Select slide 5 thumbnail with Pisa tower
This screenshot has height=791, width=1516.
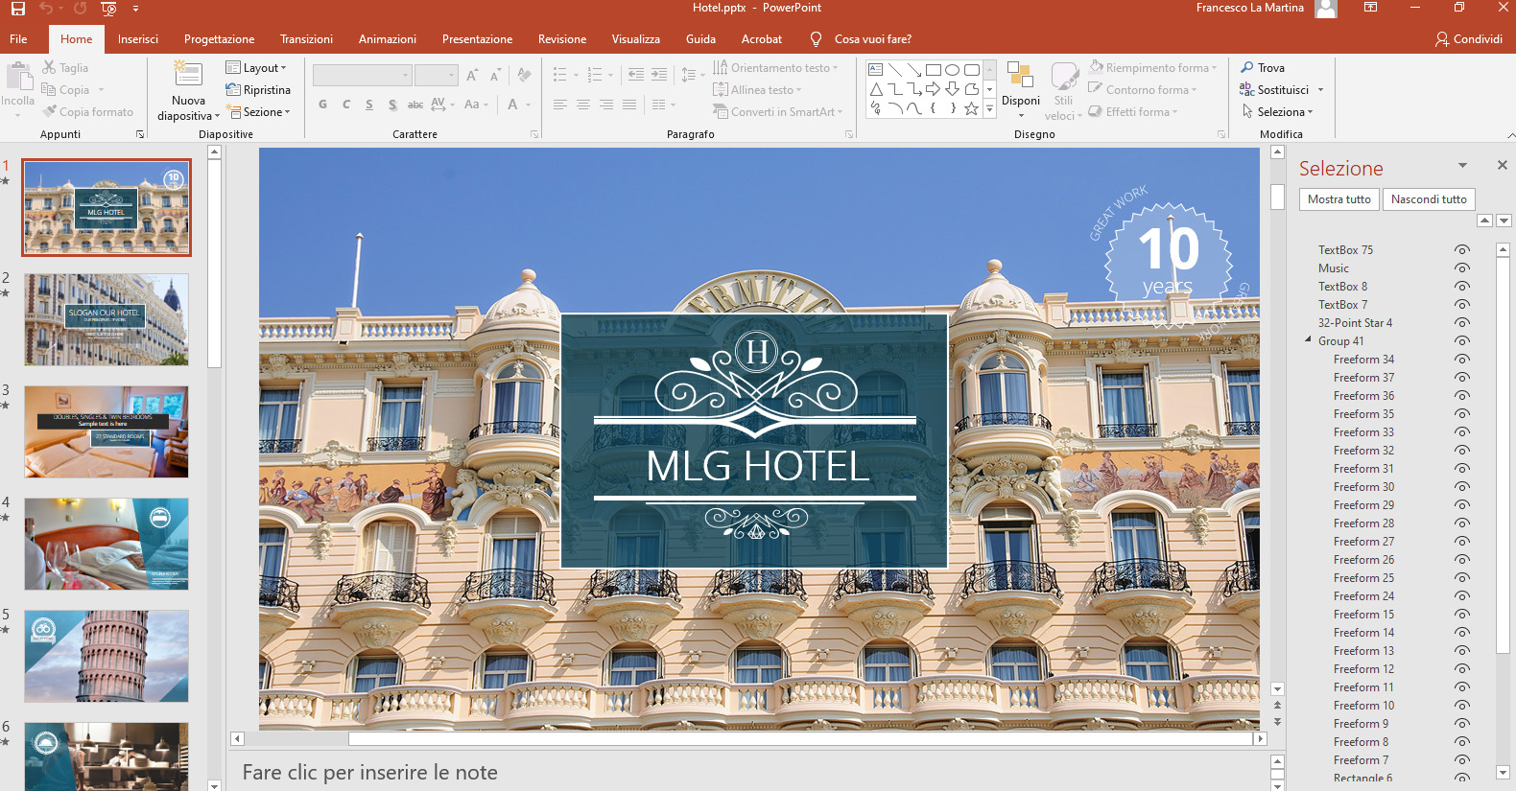107,656
